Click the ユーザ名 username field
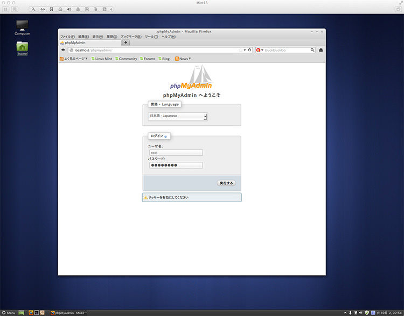The height and width of the screenshot is (316, 404). tap(176, 153)
